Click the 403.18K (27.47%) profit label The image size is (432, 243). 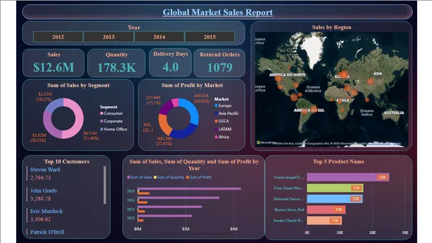click(164, 141)
